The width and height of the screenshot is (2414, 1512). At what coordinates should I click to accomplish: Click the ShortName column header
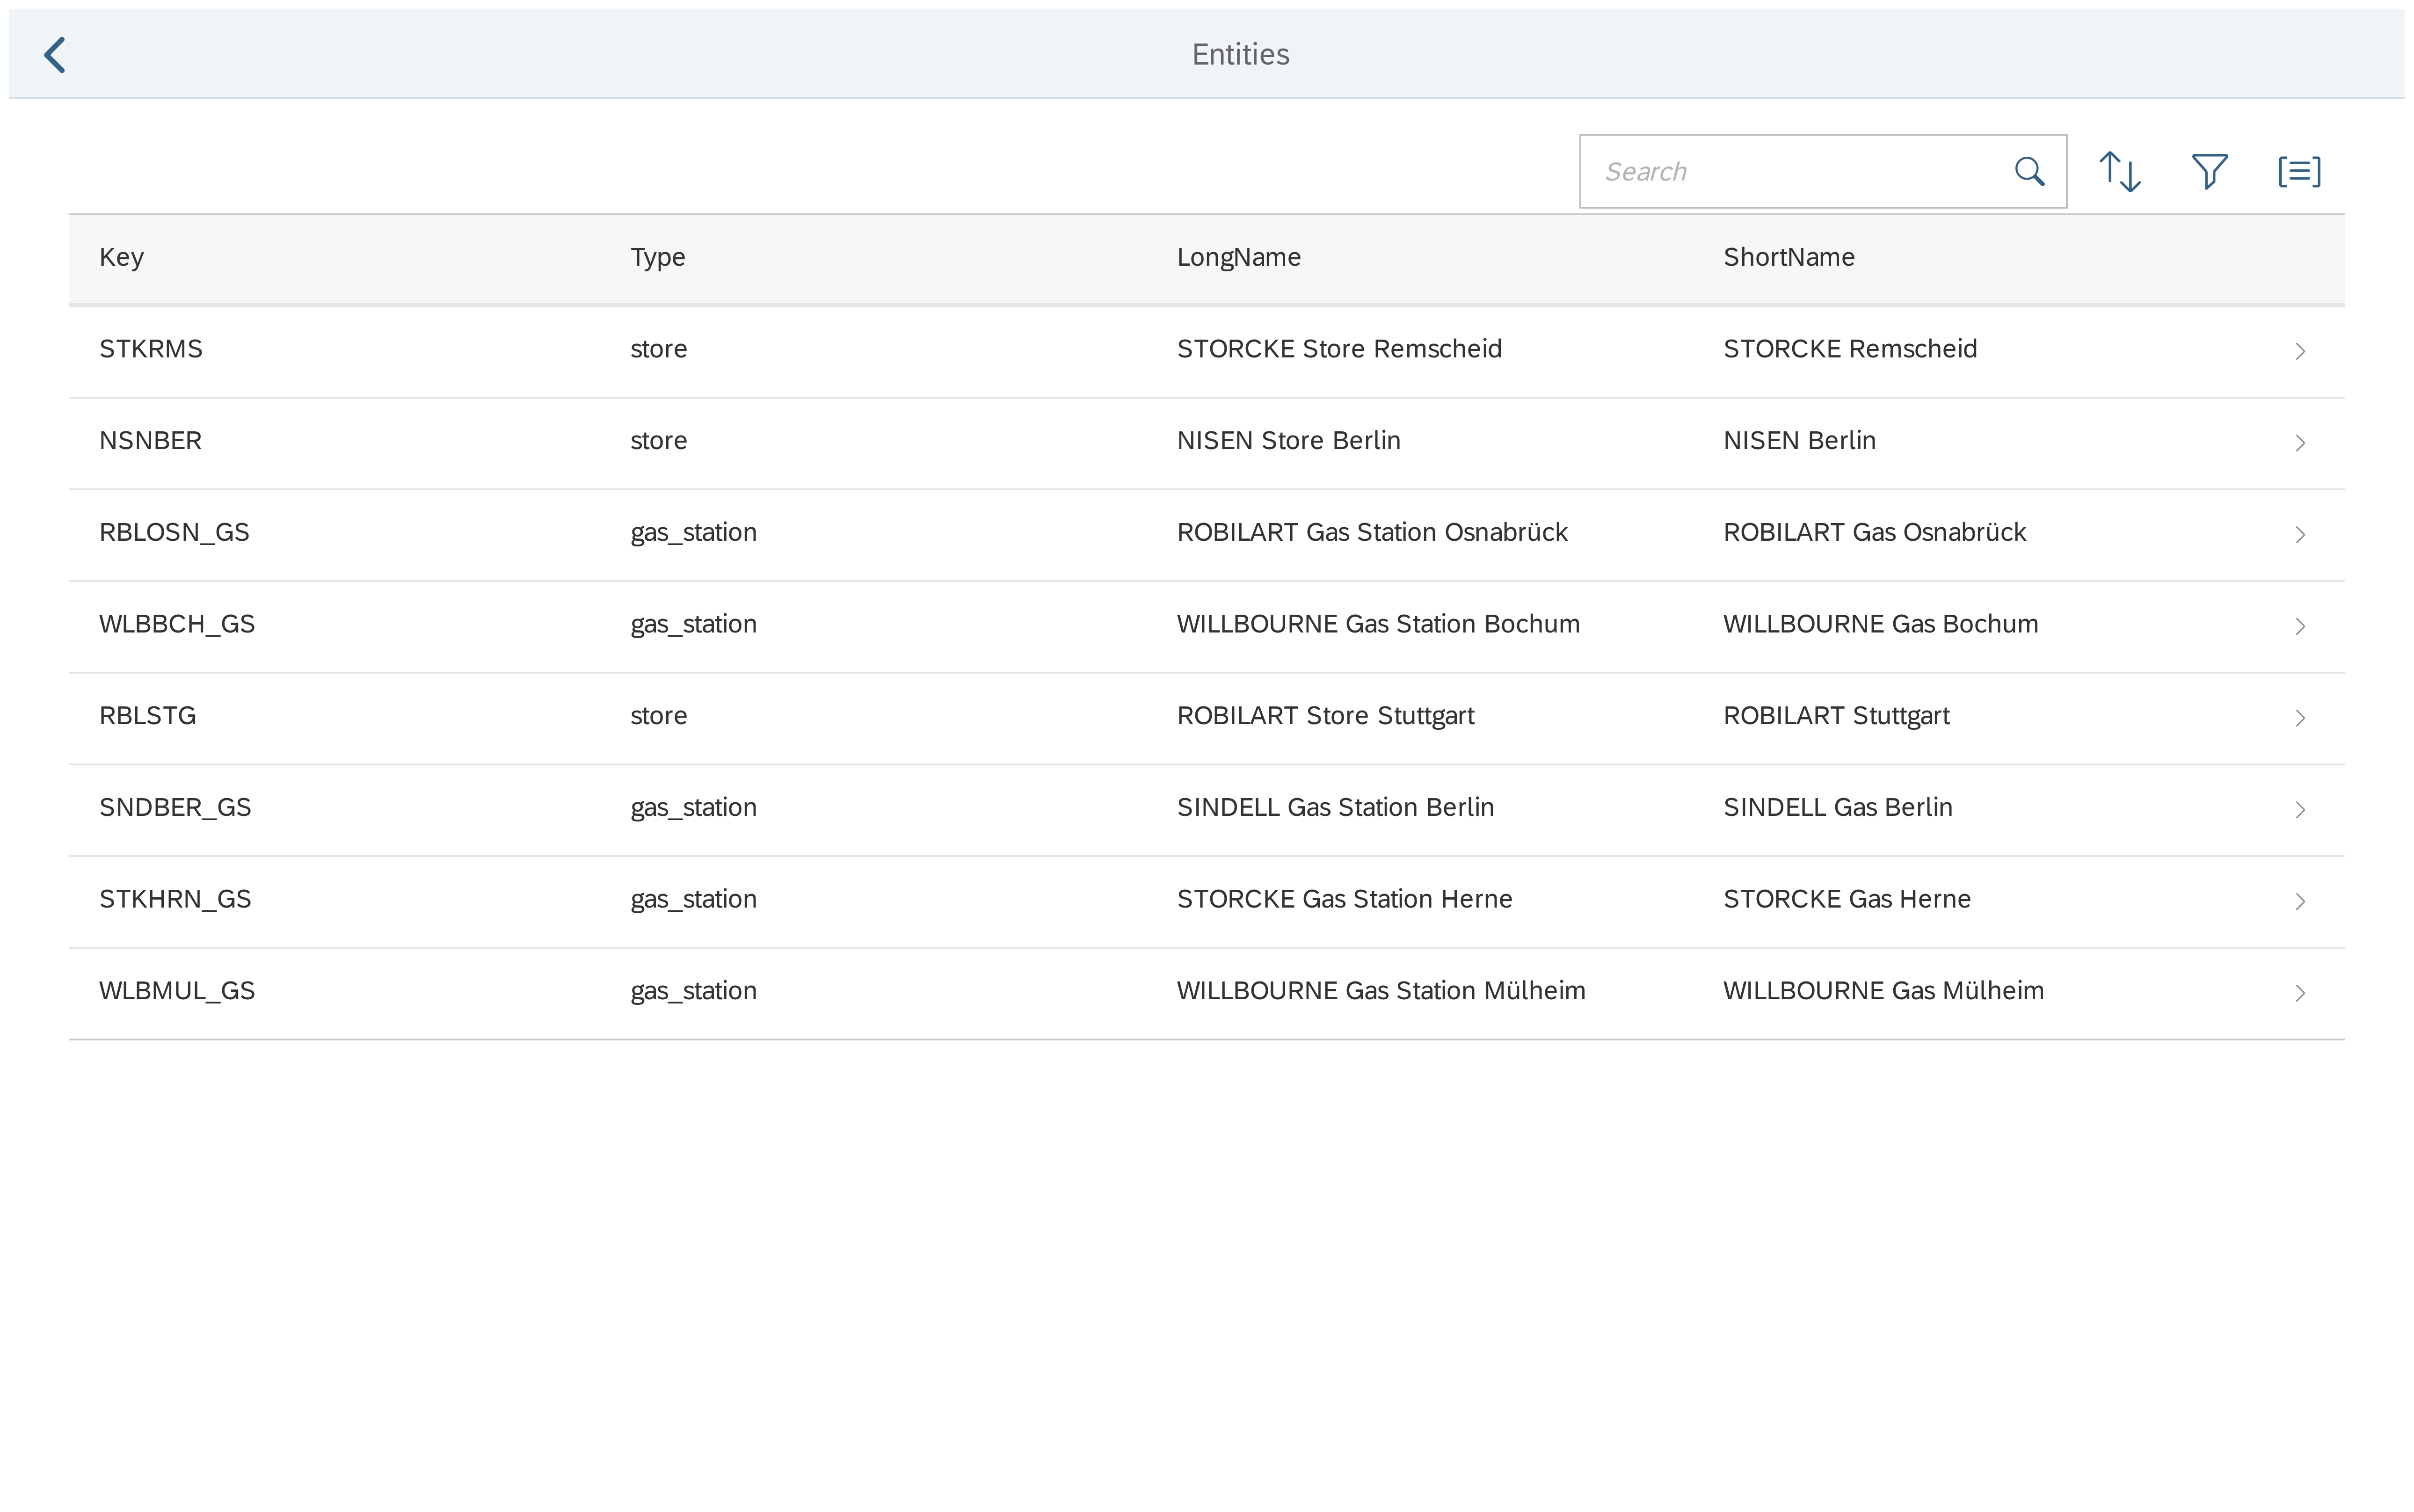1788,258
